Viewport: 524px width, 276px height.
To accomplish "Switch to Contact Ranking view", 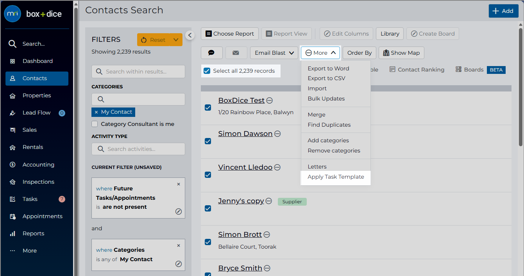I will (417, 70).
